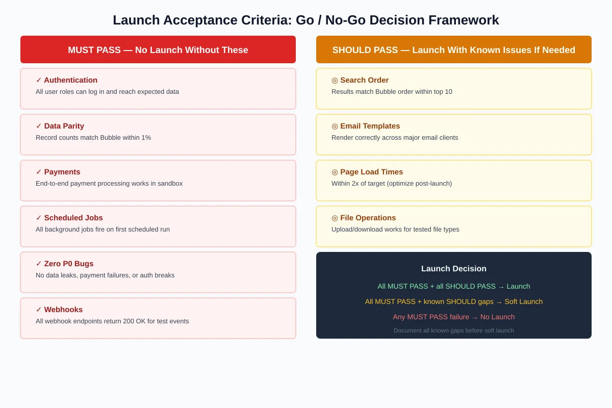Click the Data Parity heading
The height and width of the screenshot is (408, 612).
[64, 126]
